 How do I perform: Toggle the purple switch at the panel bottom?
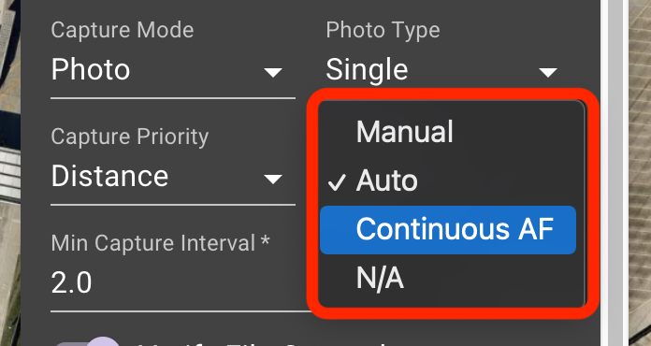pyautogui.click(x=89, y=343)
